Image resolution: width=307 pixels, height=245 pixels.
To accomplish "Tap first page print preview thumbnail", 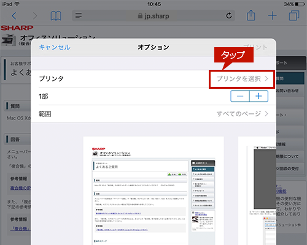I will click(x=153, y=190).
